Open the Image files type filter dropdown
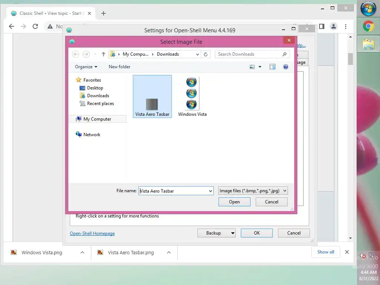The height and width of the screenshot is (285, 380). coord(253,191)
